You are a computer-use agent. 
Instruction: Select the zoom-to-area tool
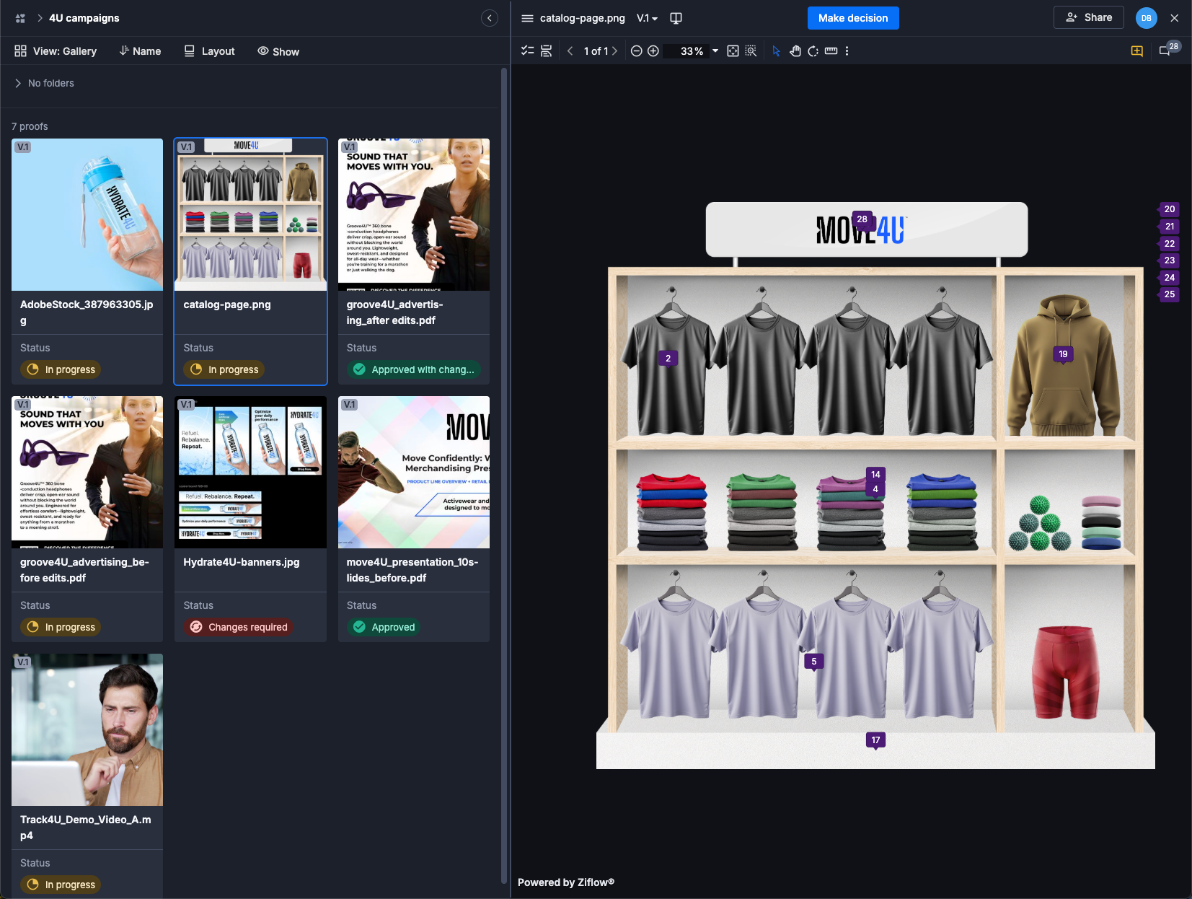751,51
